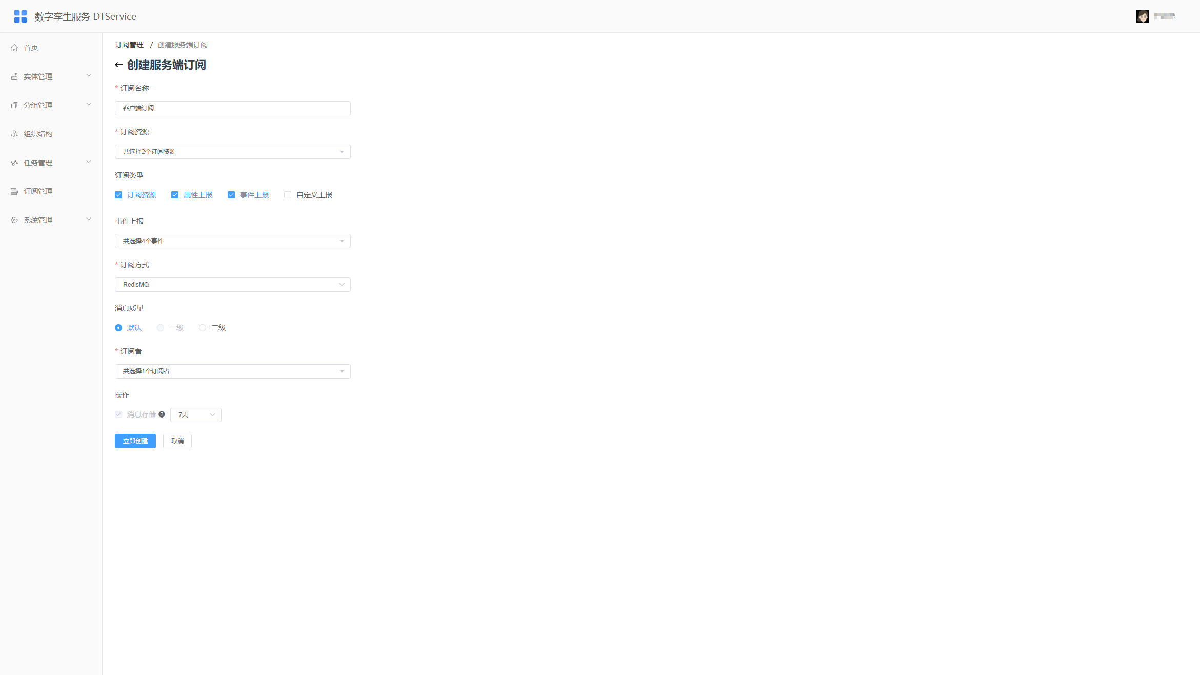Click the 任务管理 sidebar icon
The width and height of the screenshot is (1200, 675).
pos(14,163)
